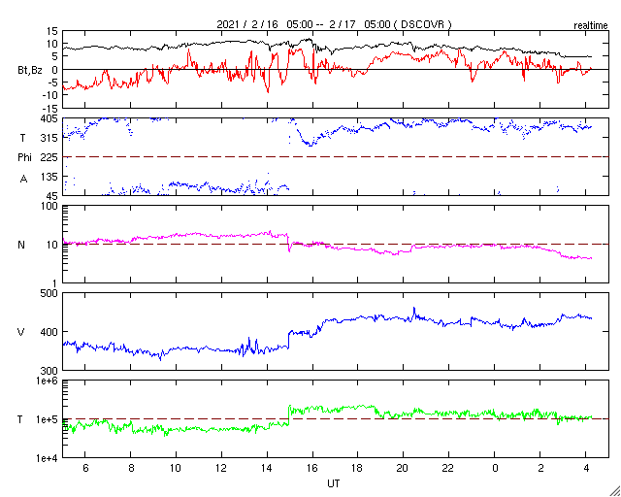Screen dimensions: 621x497
Task: Click the resize grip in the window corner
Action: pyautogui.click(x=614, y=490)
